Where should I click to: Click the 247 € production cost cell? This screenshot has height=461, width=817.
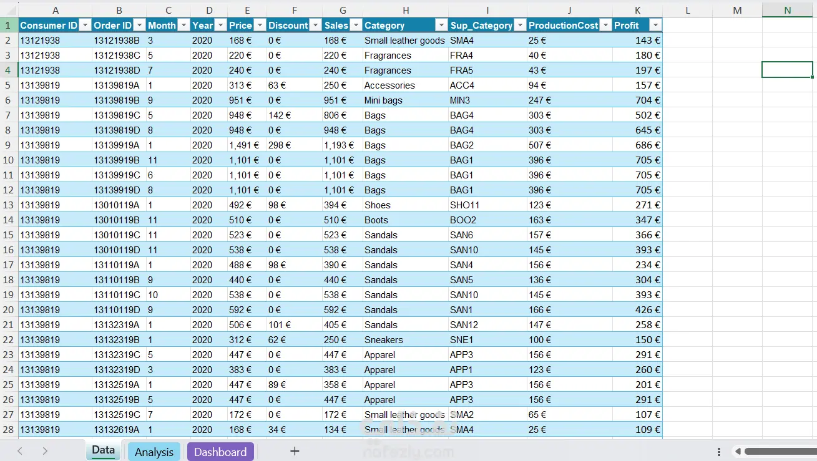tap(570, 100)
